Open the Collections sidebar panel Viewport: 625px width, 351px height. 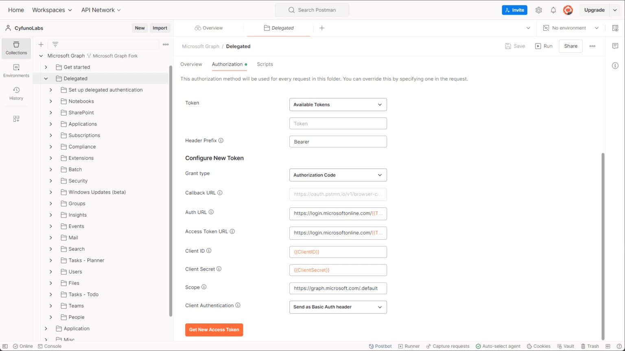coord(16,48)
